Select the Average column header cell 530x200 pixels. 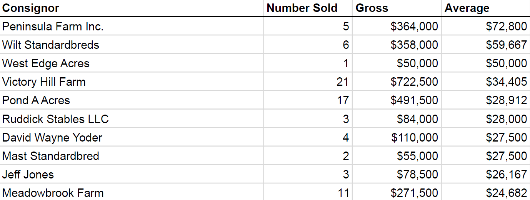click(x=485, y=8)
